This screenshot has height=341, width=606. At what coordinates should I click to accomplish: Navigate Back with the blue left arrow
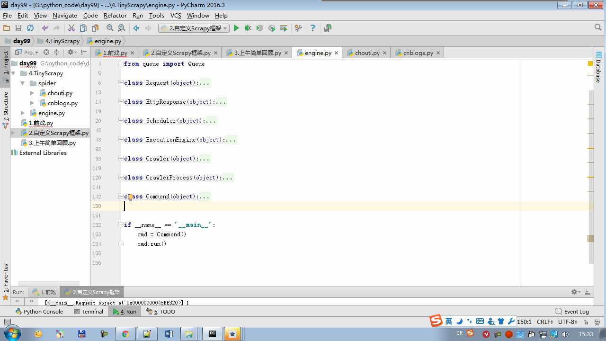coord(136,28)
